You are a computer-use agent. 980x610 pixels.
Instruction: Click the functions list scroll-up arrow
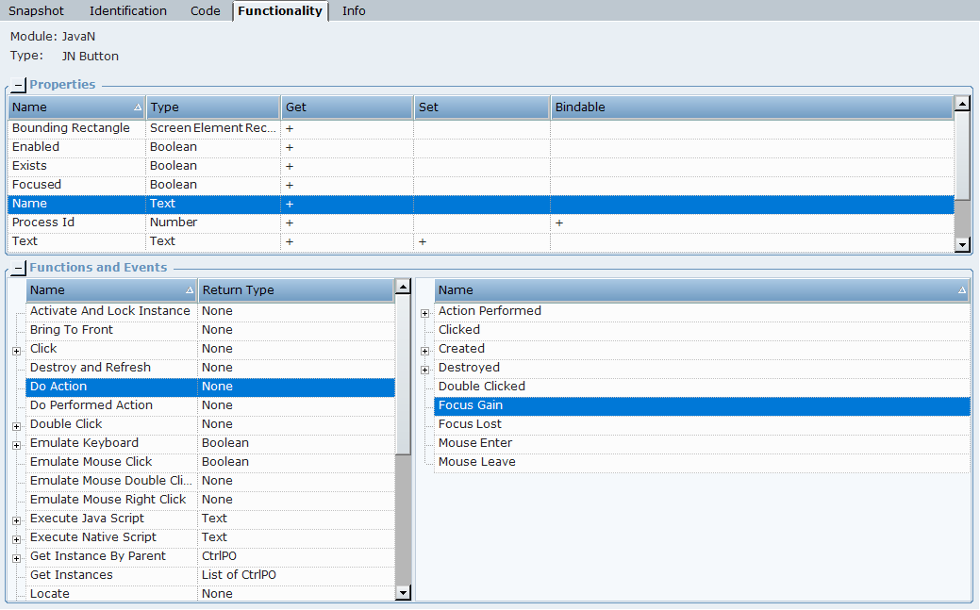(x=403, y=286)
